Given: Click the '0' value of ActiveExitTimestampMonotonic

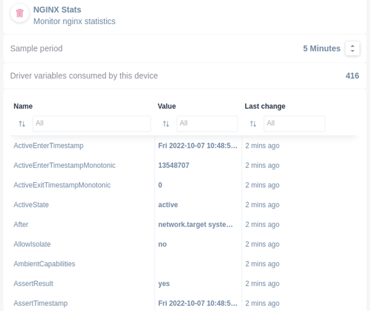Looking at the screenshot, I should pyautogui.click(x=160, y=185).
